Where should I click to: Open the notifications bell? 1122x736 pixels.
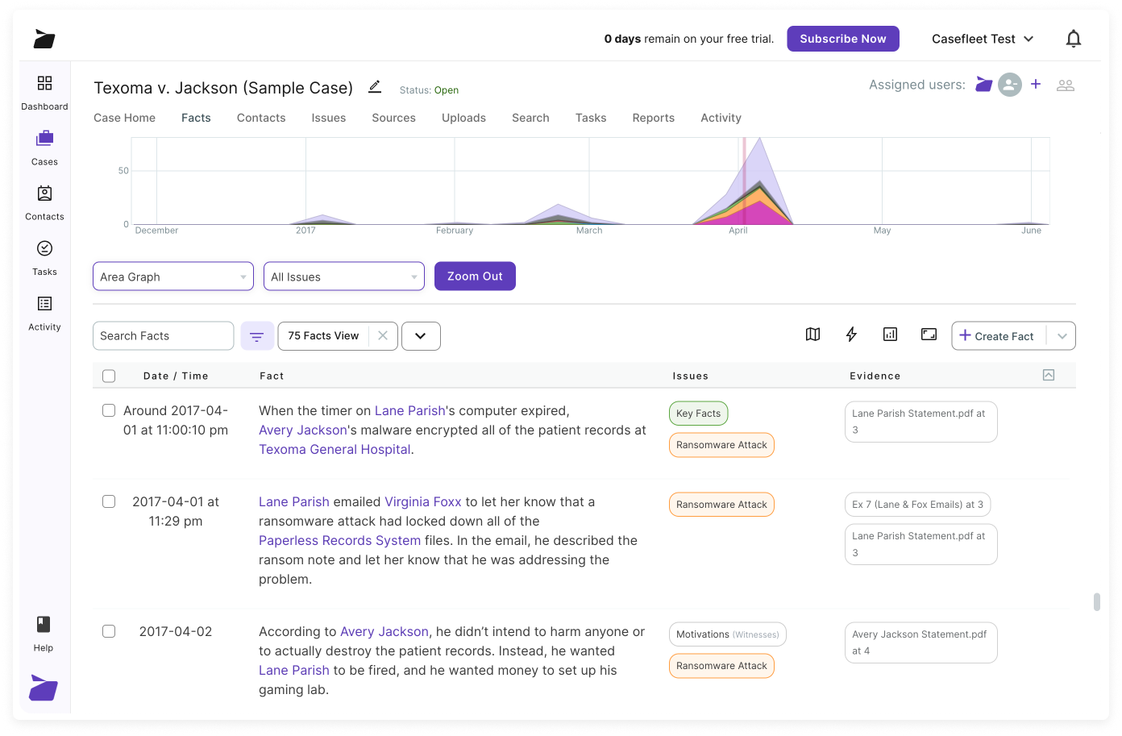[1074, 38]
